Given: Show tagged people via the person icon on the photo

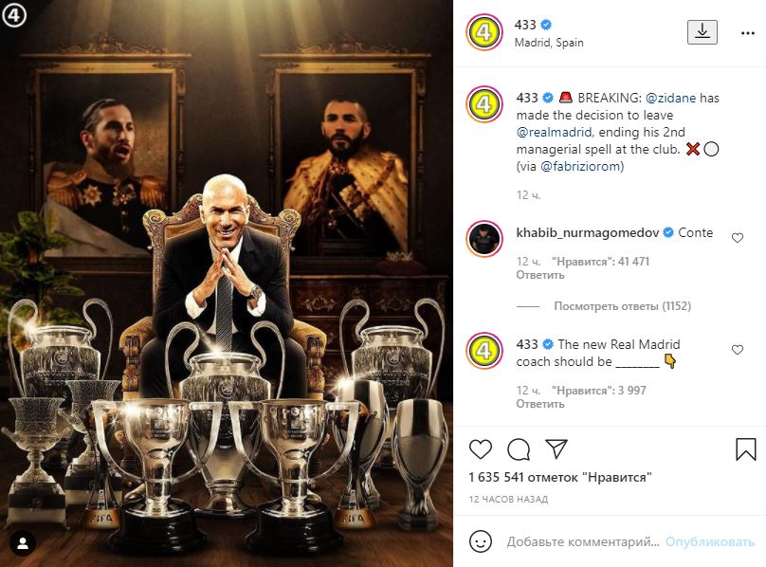Looking at the screenshot, I should point(23,543).
